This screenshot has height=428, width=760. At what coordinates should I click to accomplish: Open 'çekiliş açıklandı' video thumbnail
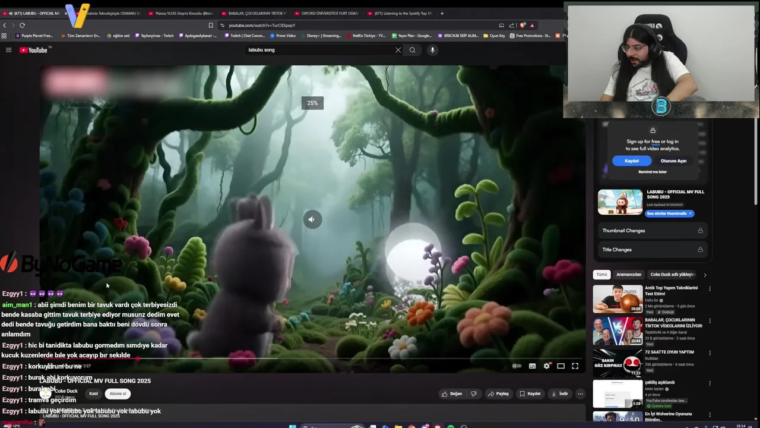[617, 393]
